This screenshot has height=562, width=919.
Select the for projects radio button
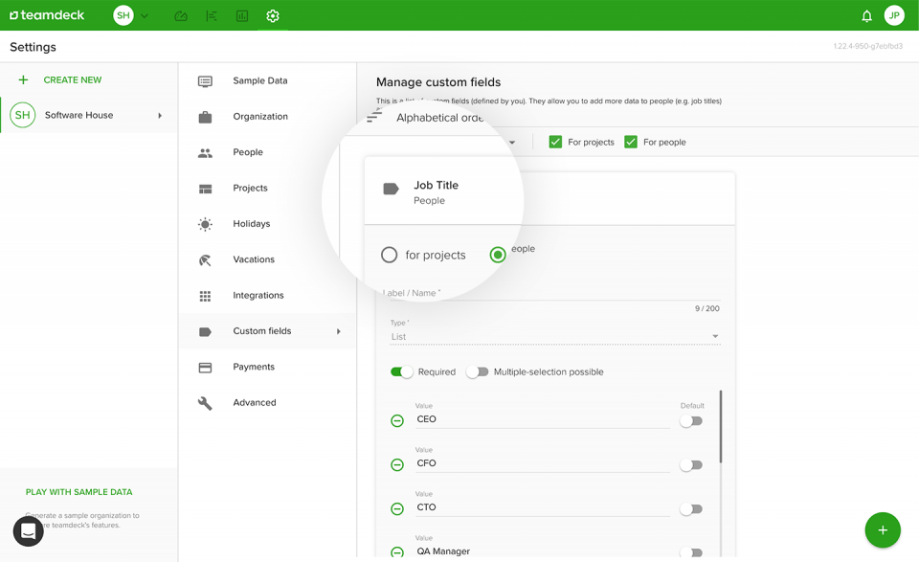[x=390, y=255]
